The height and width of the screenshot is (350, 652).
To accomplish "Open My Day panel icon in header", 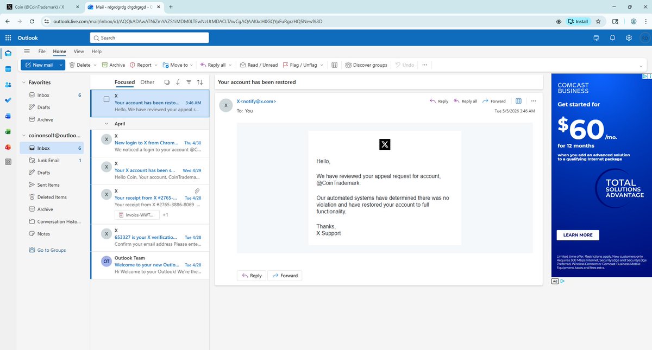I will [596, 38].
